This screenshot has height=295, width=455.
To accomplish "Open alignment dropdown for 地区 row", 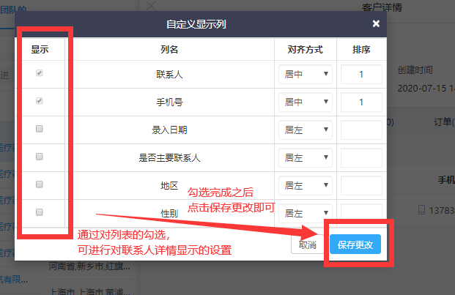I will click(306, 185).
